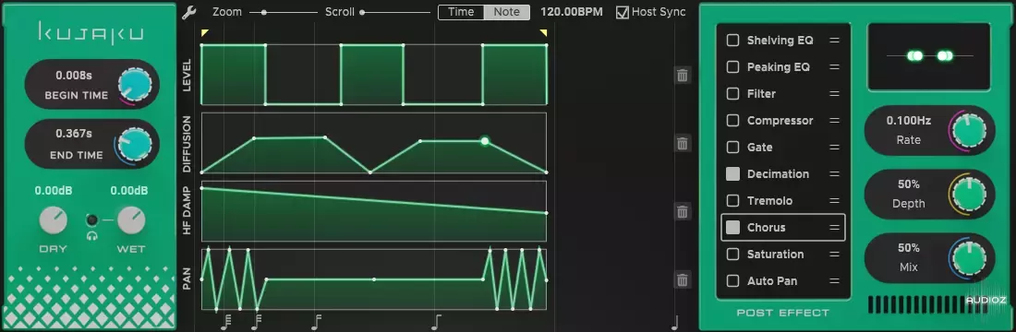Select the Chorus effect row
Image resolution: width=1016 pixels, height=332 pixels.
tap(782, 227)
